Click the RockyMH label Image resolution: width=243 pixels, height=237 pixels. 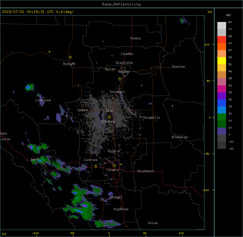click(x=69, y=64)
